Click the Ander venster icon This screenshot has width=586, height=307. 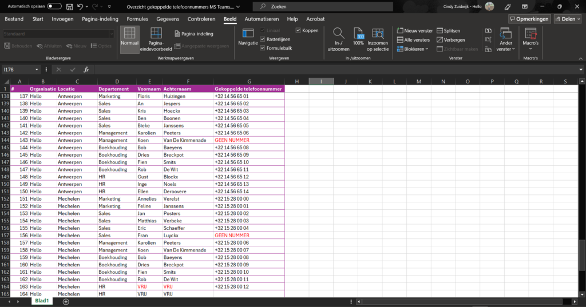pyautogui.click(x=506, y=34)
